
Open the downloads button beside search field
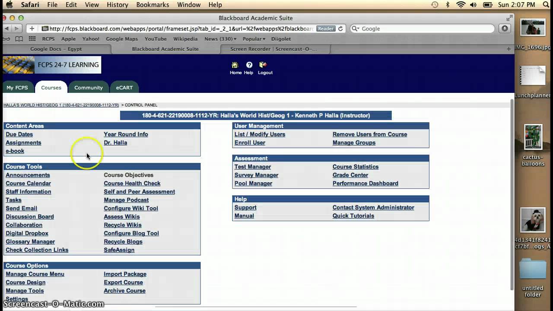click(x=505, y=29)
